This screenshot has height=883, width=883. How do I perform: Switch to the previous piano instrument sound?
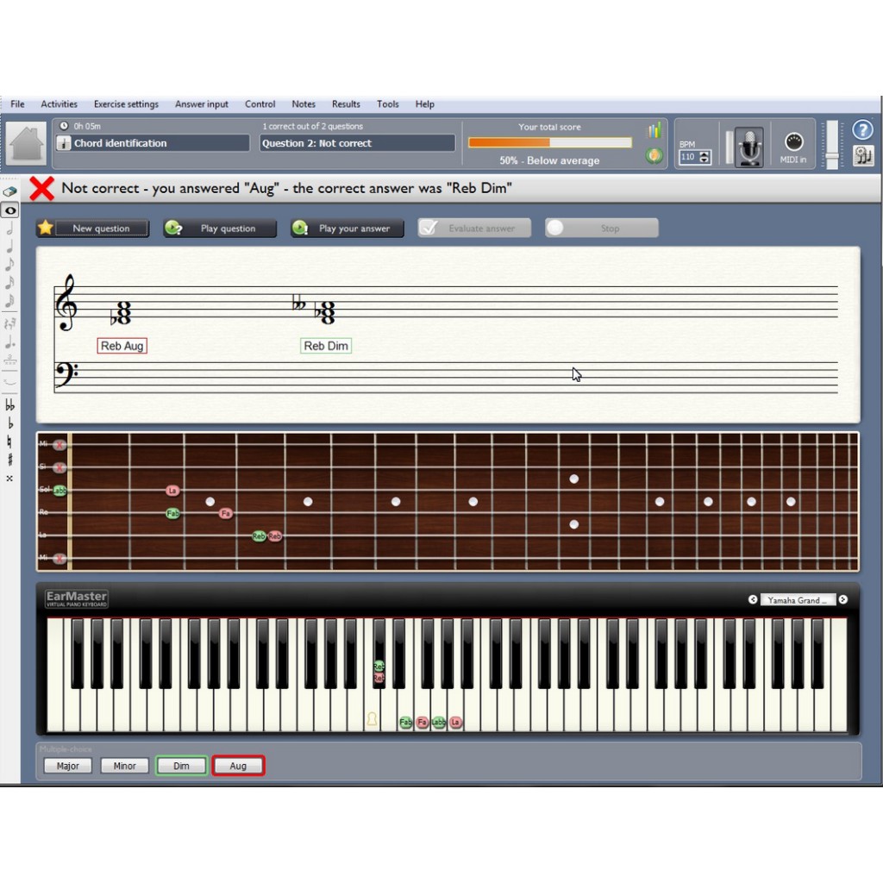coord(752,600)
